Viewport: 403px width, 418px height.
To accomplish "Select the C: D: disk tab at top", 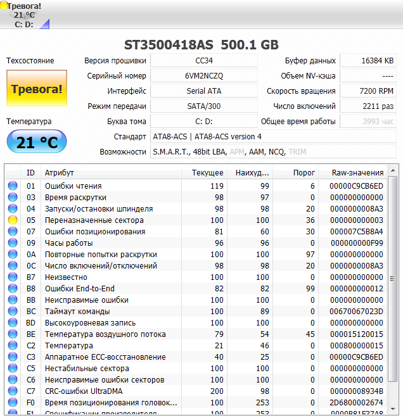I will [25, 15].
